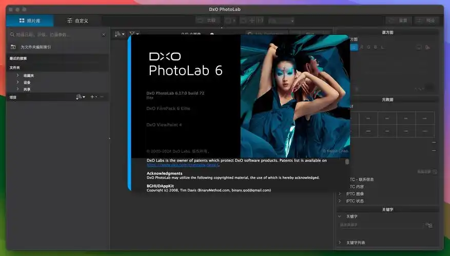Open the project sort dropdown in 项目 header
Screen dimensions: 450x256
coord(81,97)
